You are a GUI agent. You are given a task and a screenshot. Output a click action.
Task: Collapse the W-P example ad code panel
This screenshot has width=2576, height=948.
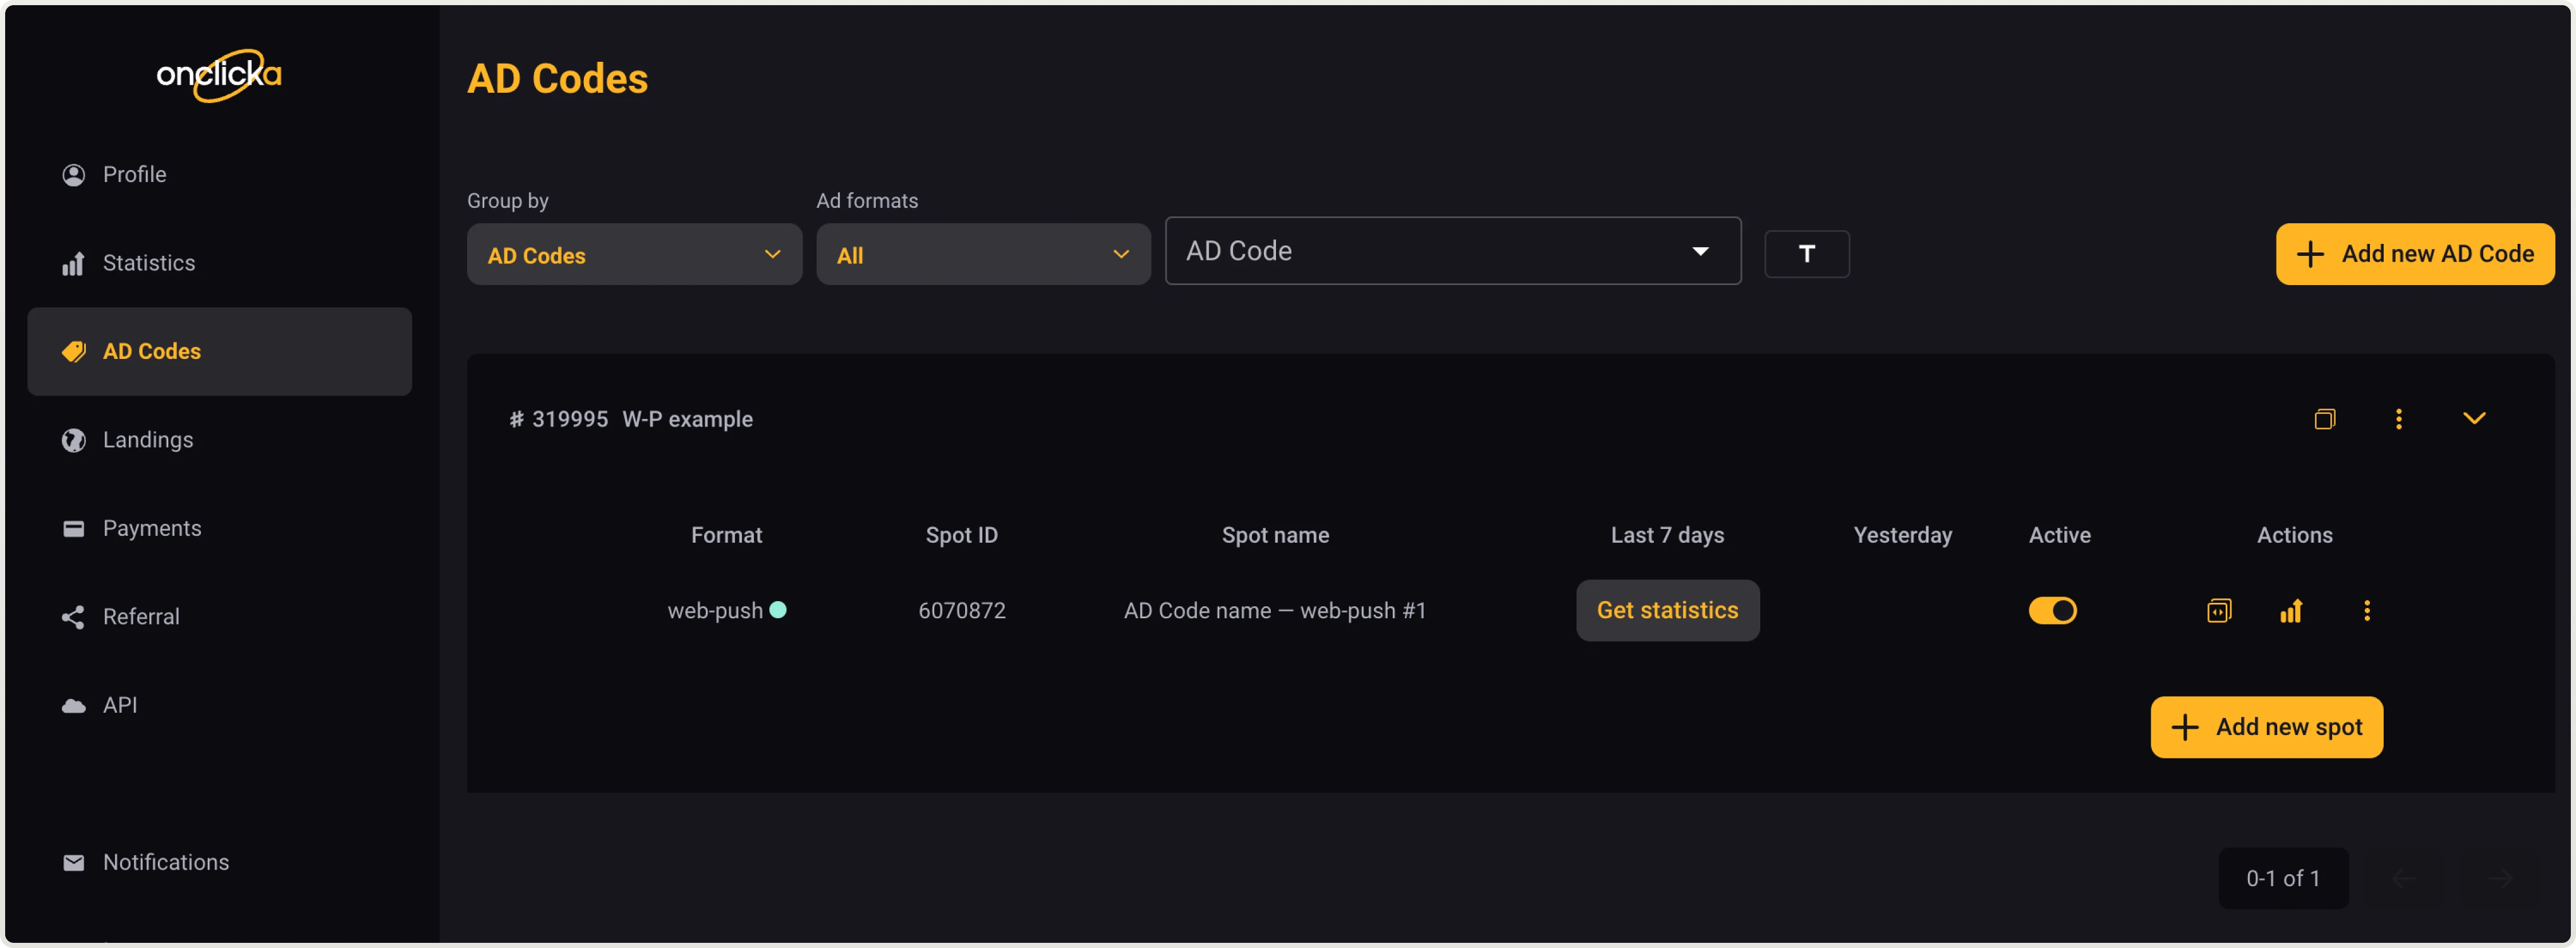(x=2474, y=418)
